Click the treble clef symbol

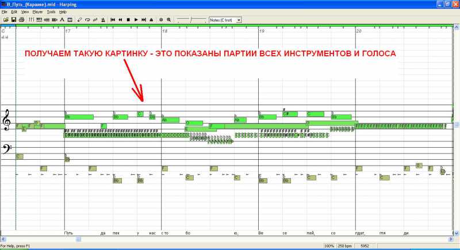(6, 120)
